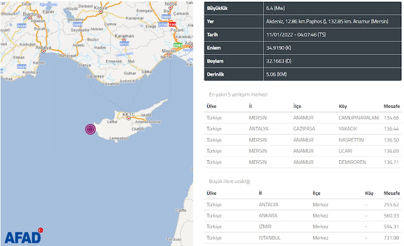Click the YAKACIK village cell
This screenshot has height=246, width=404.
coord(348,129)
